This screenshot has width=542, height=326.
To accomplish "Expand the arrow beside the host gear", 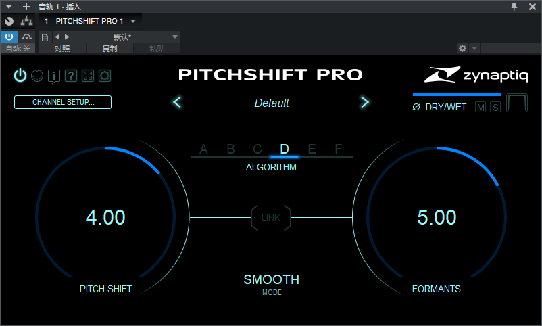I will 474,48.
